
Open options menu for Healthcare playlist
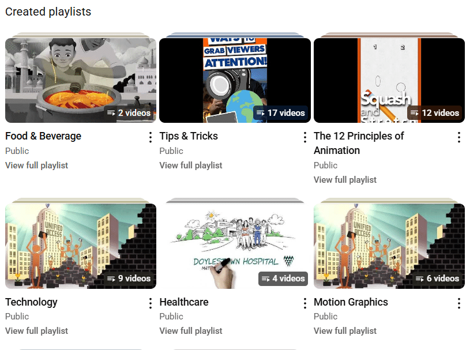click(305, 303)
